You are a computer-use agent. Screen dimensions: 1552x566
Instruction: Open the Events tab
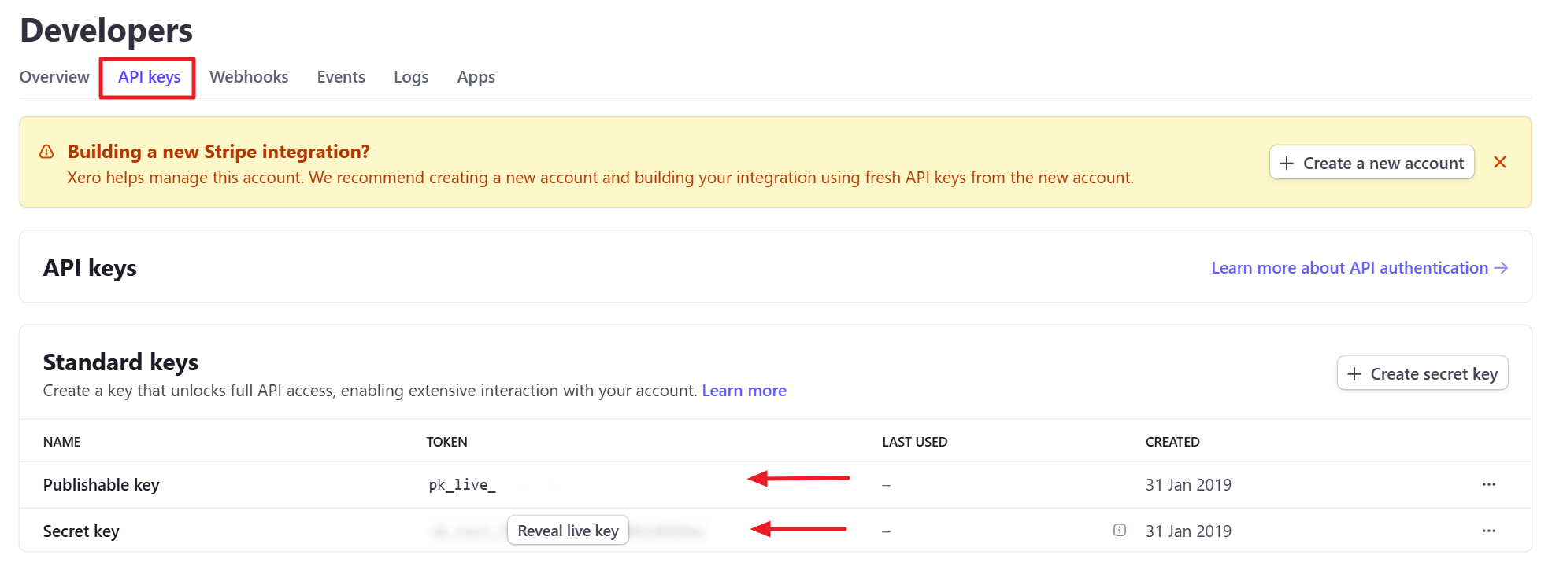341,77
